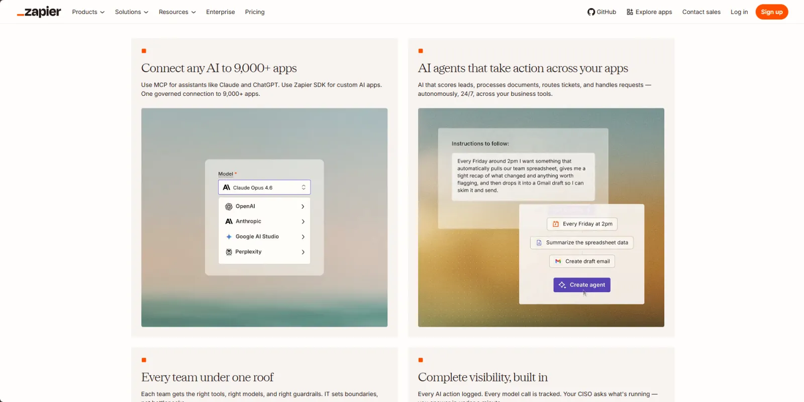This screenshot has height=402, width=804.
Task: Open the Products menu
Action: point(88,12)
